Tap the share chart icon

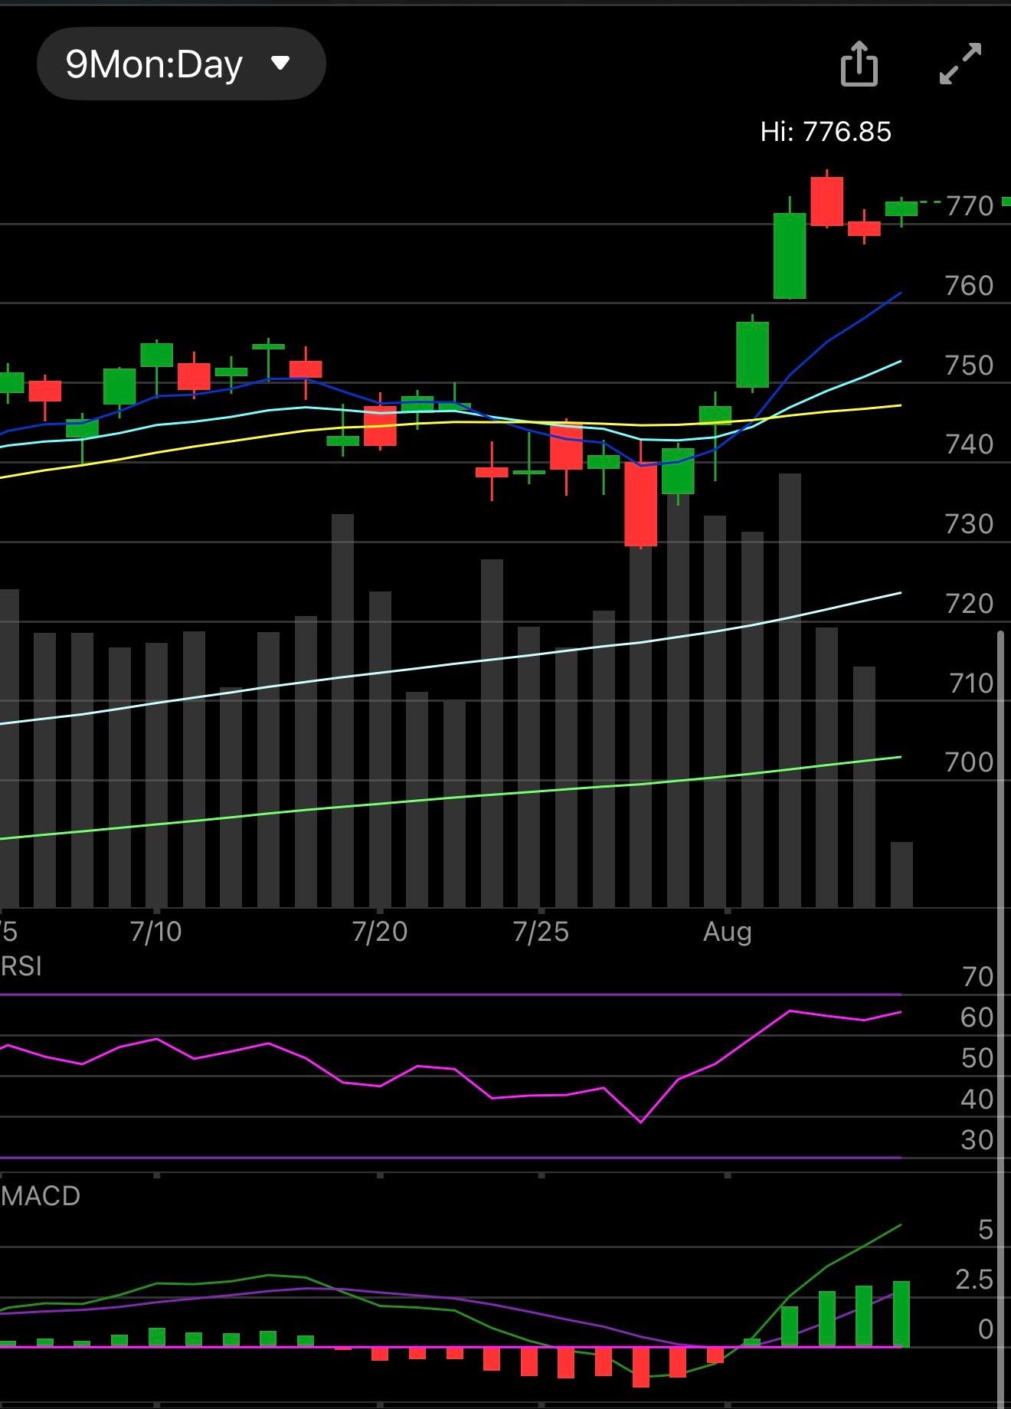pyautogui.click(x=859, y=64)
